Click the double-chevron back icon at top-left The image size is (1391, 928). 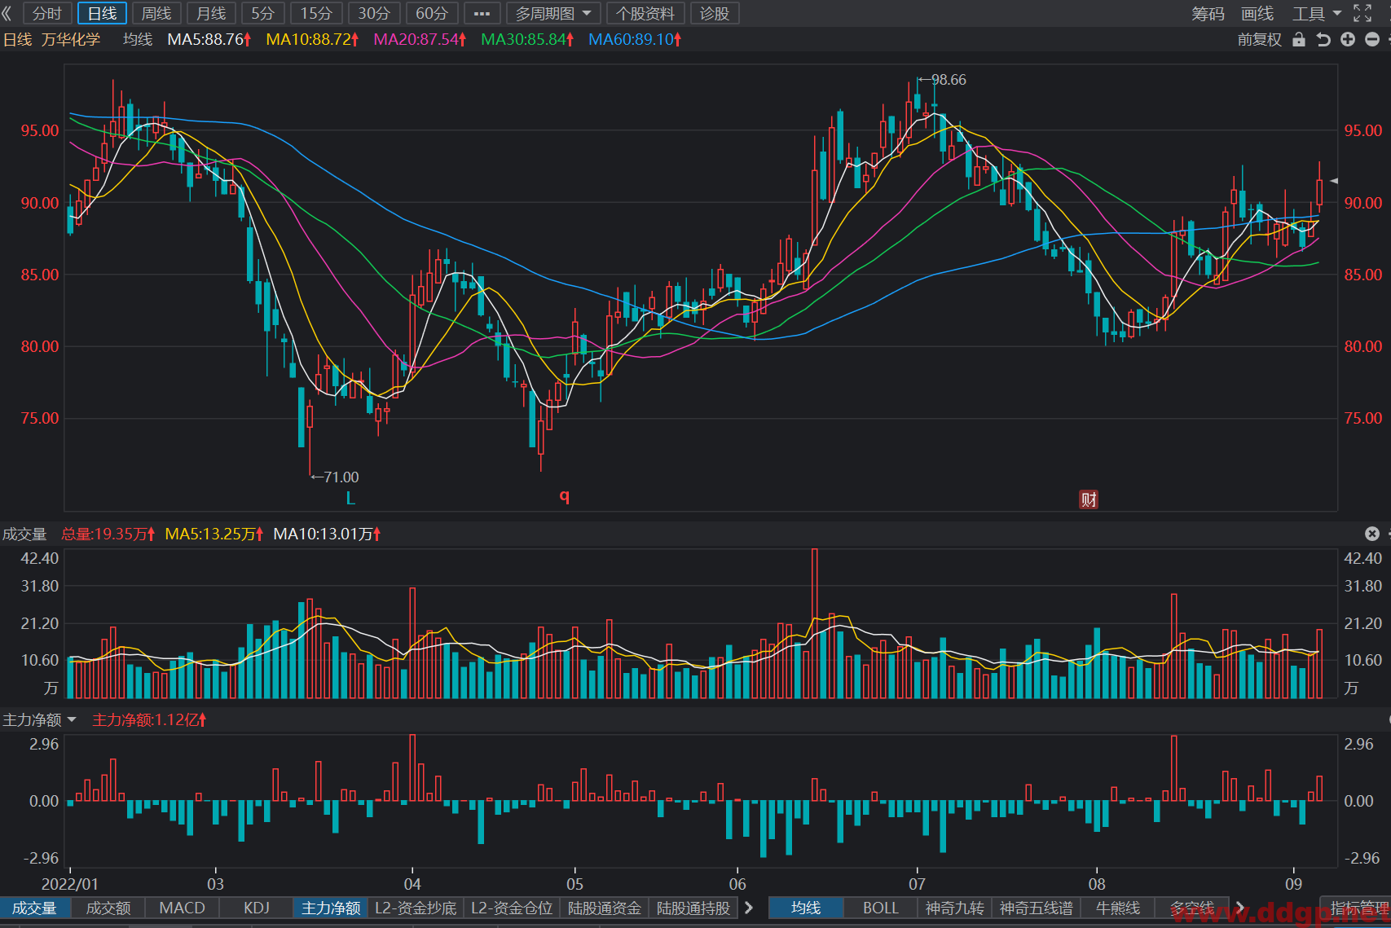tap(7, 13)
